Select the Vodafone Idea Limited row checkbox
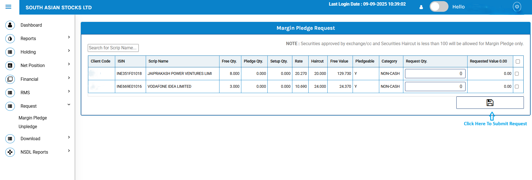Image resolution: width=532 pixels, height=180 pixels. pos(517,87)
